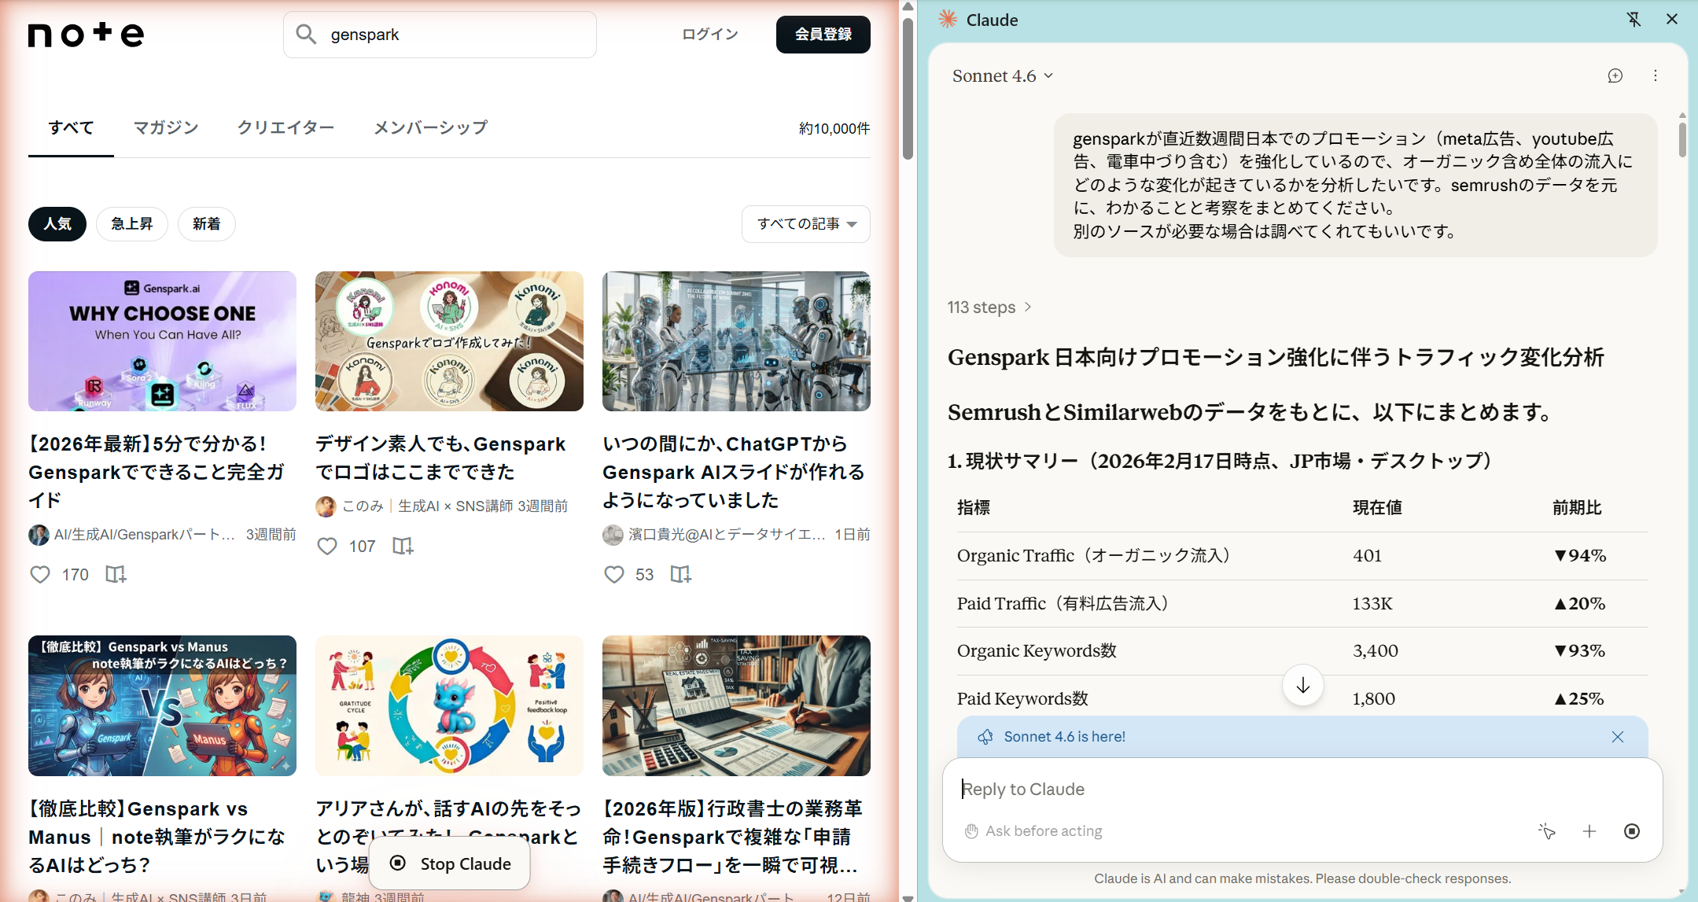This screenshot has height=902, width=1698.
Task: Click the cursor pointer icon in the reply bar
Action: point(1547,831)
